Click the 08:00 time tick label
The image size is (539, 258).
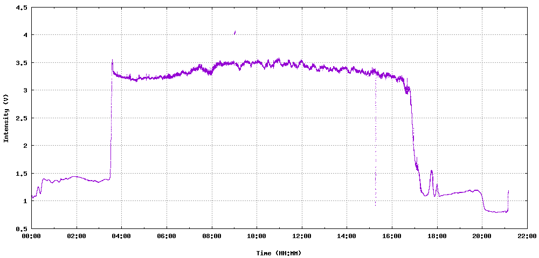pyautogui.click(x=212, y=236)
